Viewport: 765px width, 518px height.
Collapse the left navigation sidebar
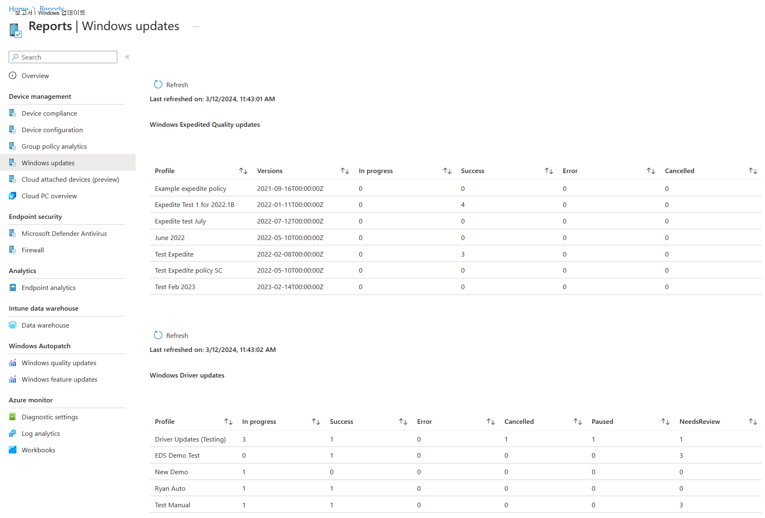coord(127,57)
